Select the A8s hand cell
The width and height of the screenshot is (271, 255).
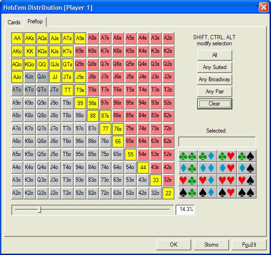click(93, 38)
